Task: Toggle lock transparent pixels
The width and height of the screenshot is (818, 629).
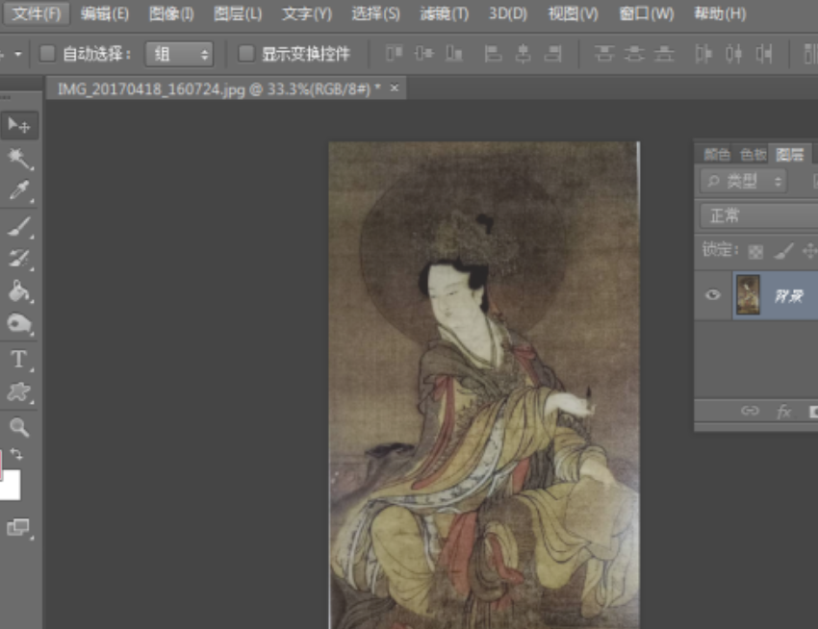Action: [x=755, y=252]
